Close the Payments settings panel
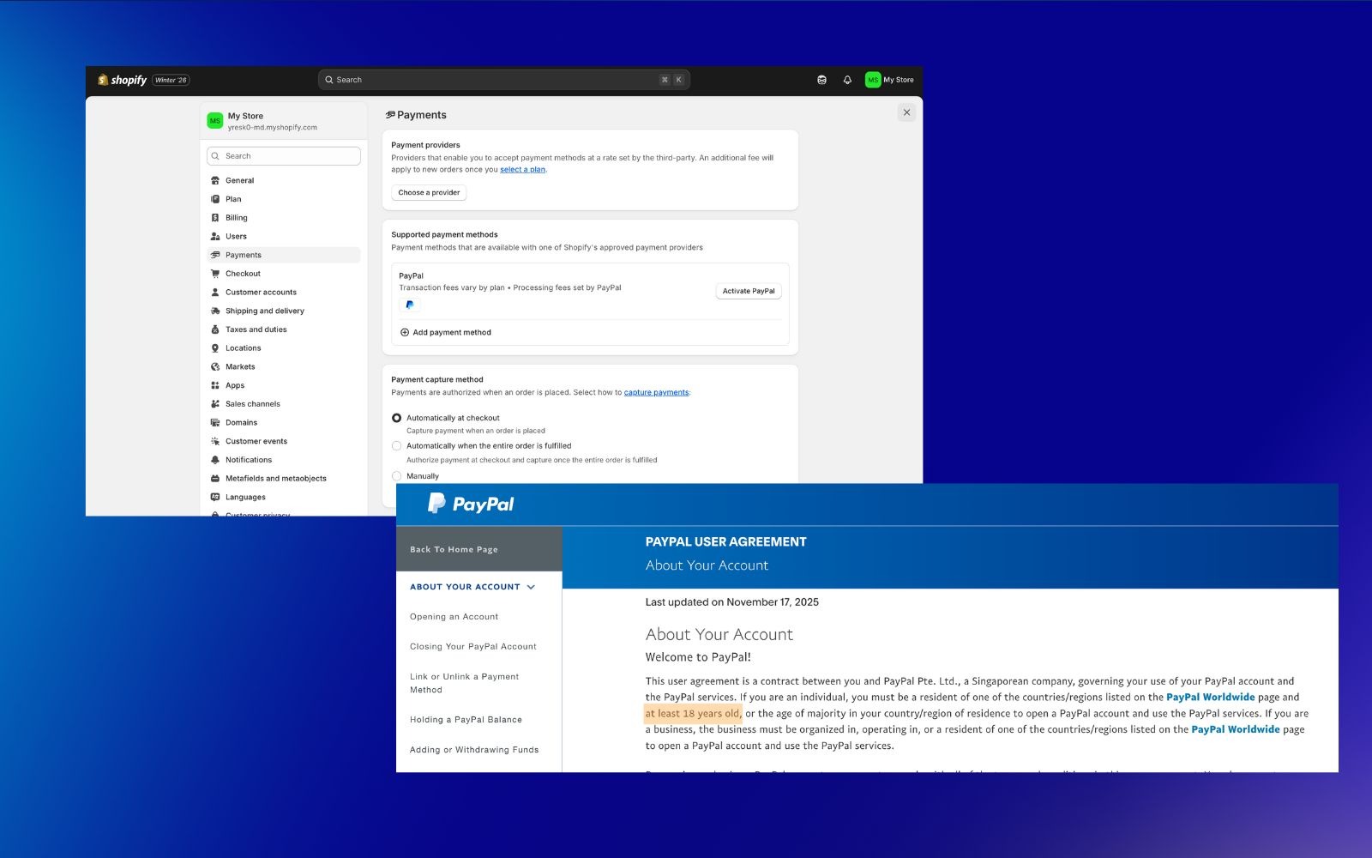Image resolution: width=1372 pixels, height=858 pixels. point(906,112)
